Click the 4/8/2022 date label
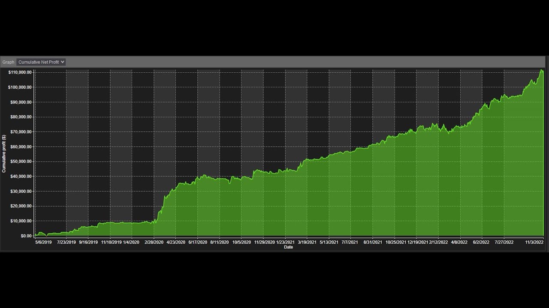 [460, 242]
